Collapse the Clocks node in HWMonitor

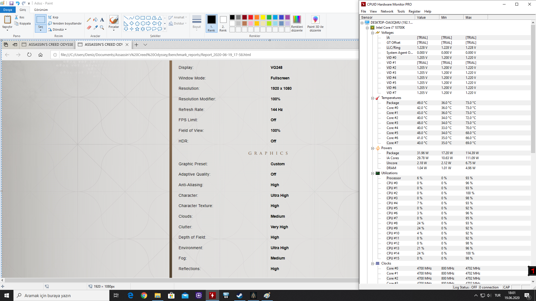pos(372,264)
